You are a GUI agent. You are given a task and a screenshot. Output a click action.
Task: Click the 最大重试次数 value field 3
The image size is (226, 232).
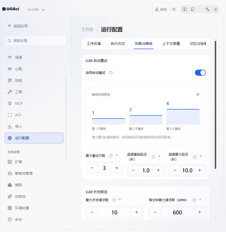[104, 168]
